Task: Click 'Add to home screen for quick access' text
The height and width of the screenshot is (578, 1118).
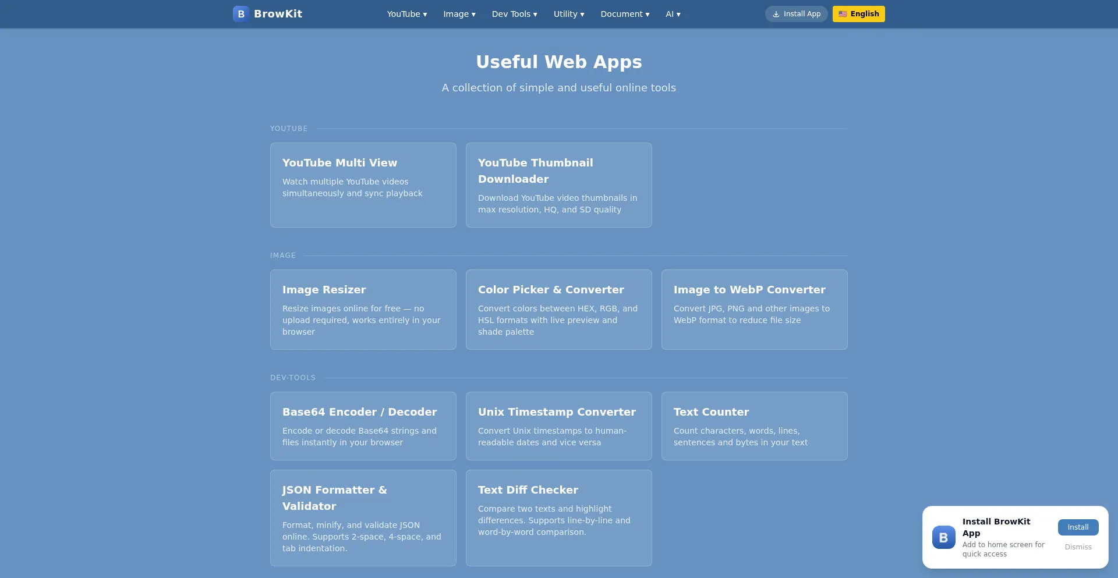Action: (x=1003, y=549)
